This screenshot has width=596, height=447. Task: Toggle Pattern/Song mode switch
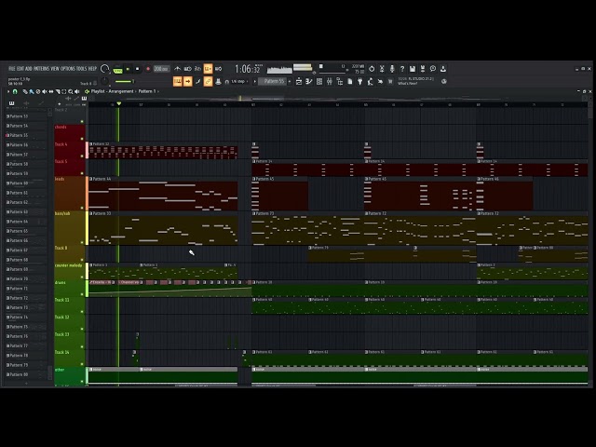pyautogui.click(x=117, y=71)
